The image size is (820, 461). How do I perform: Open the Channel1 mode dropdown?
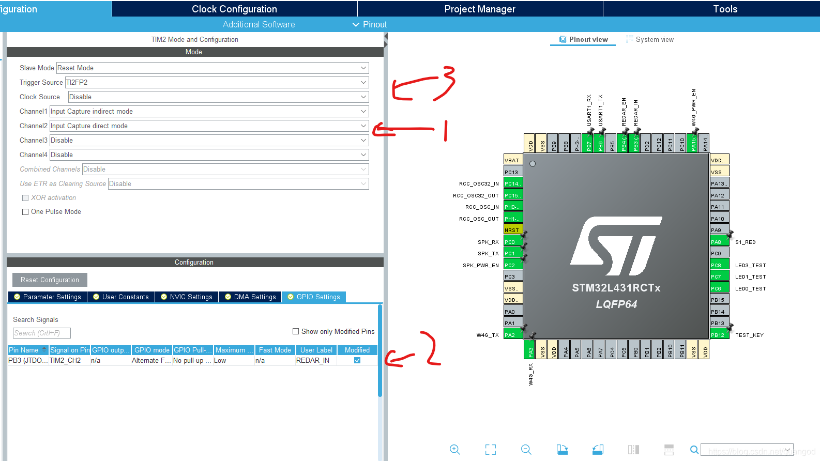tap(209, 112)
